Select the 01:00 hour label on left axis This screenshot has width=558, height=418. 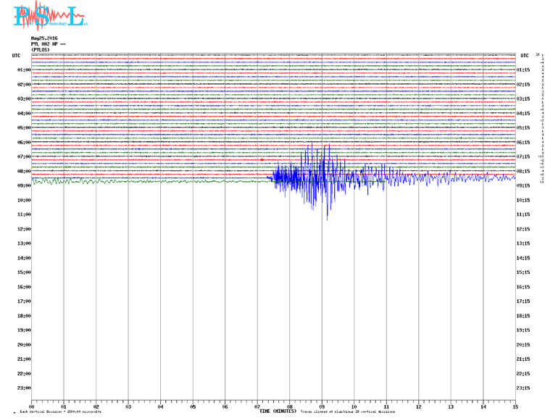[x=23, y=70]
